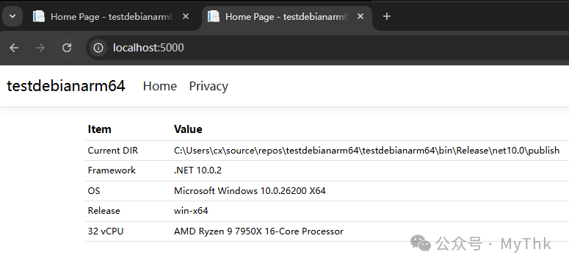Close the second Home Page tab

[360, 16]
